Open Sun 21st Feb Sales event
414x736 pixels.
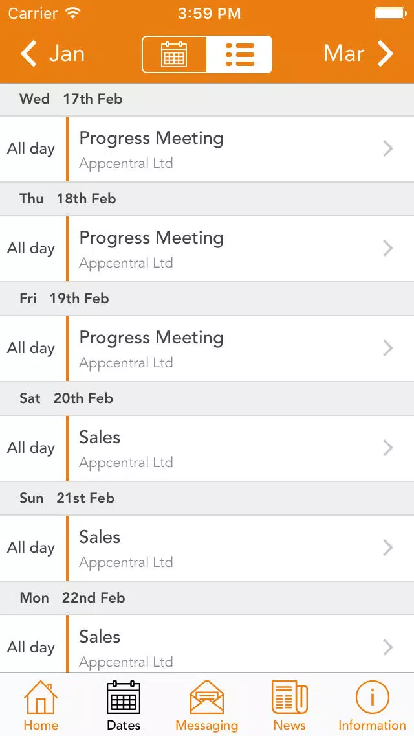[x=207, y=547]
